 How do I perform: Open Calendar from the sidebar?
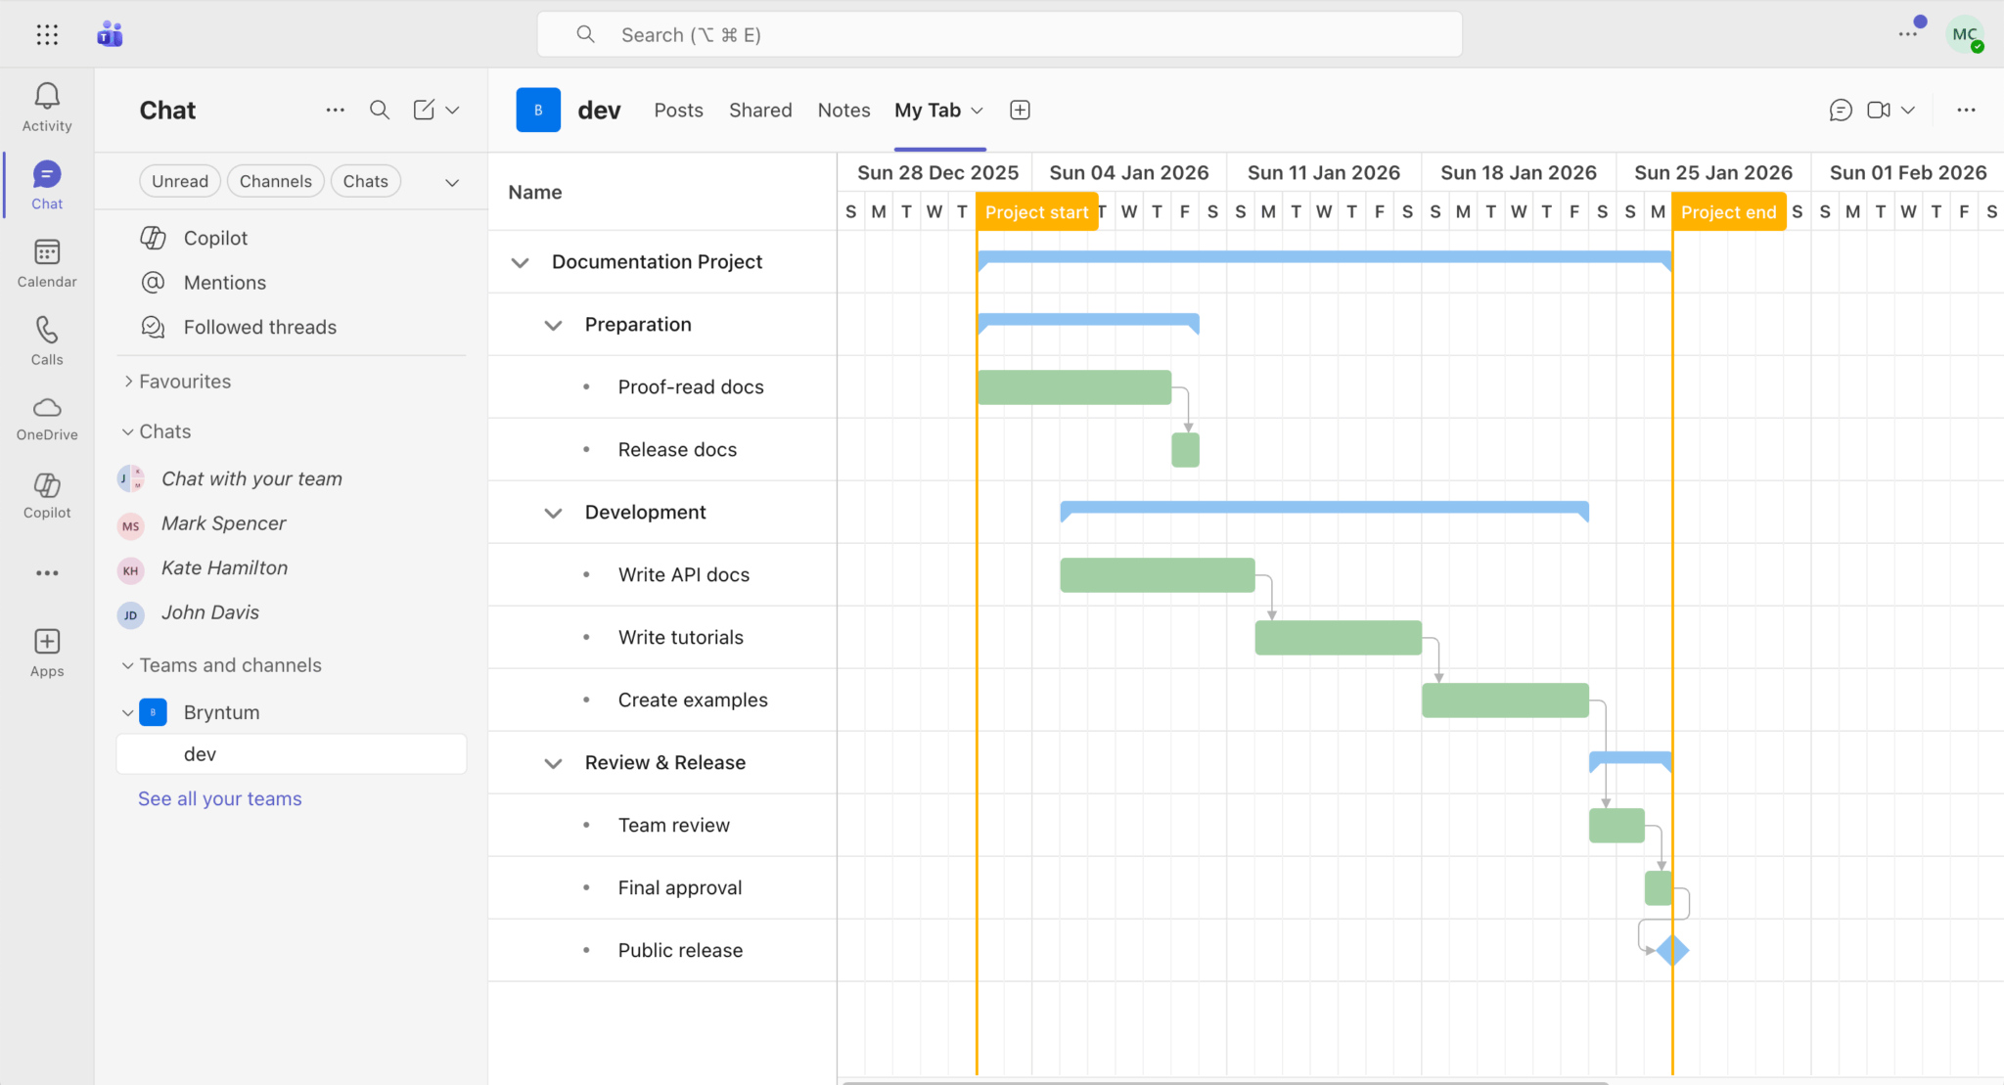click(47, 263)
